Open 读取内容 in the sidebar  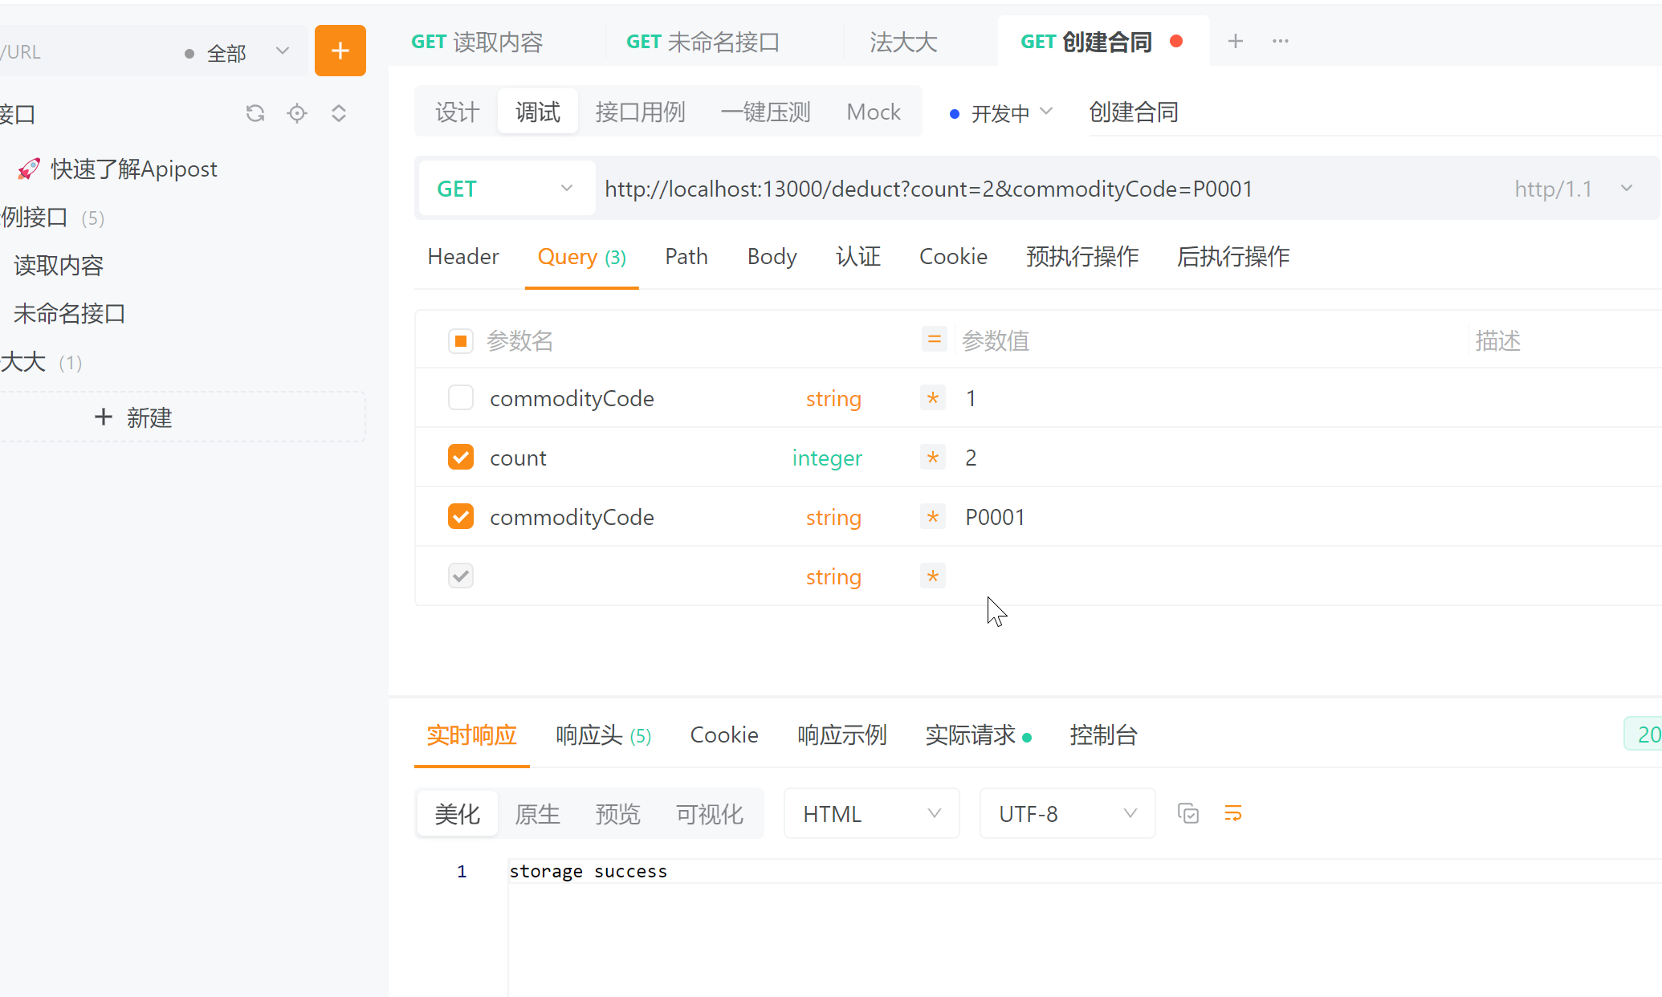(x=59, y=266)
